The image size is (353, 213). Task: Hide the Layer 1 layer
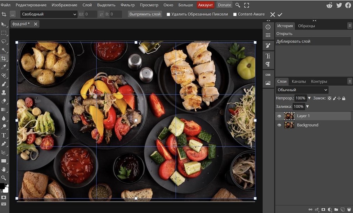(x=279, y=116)
